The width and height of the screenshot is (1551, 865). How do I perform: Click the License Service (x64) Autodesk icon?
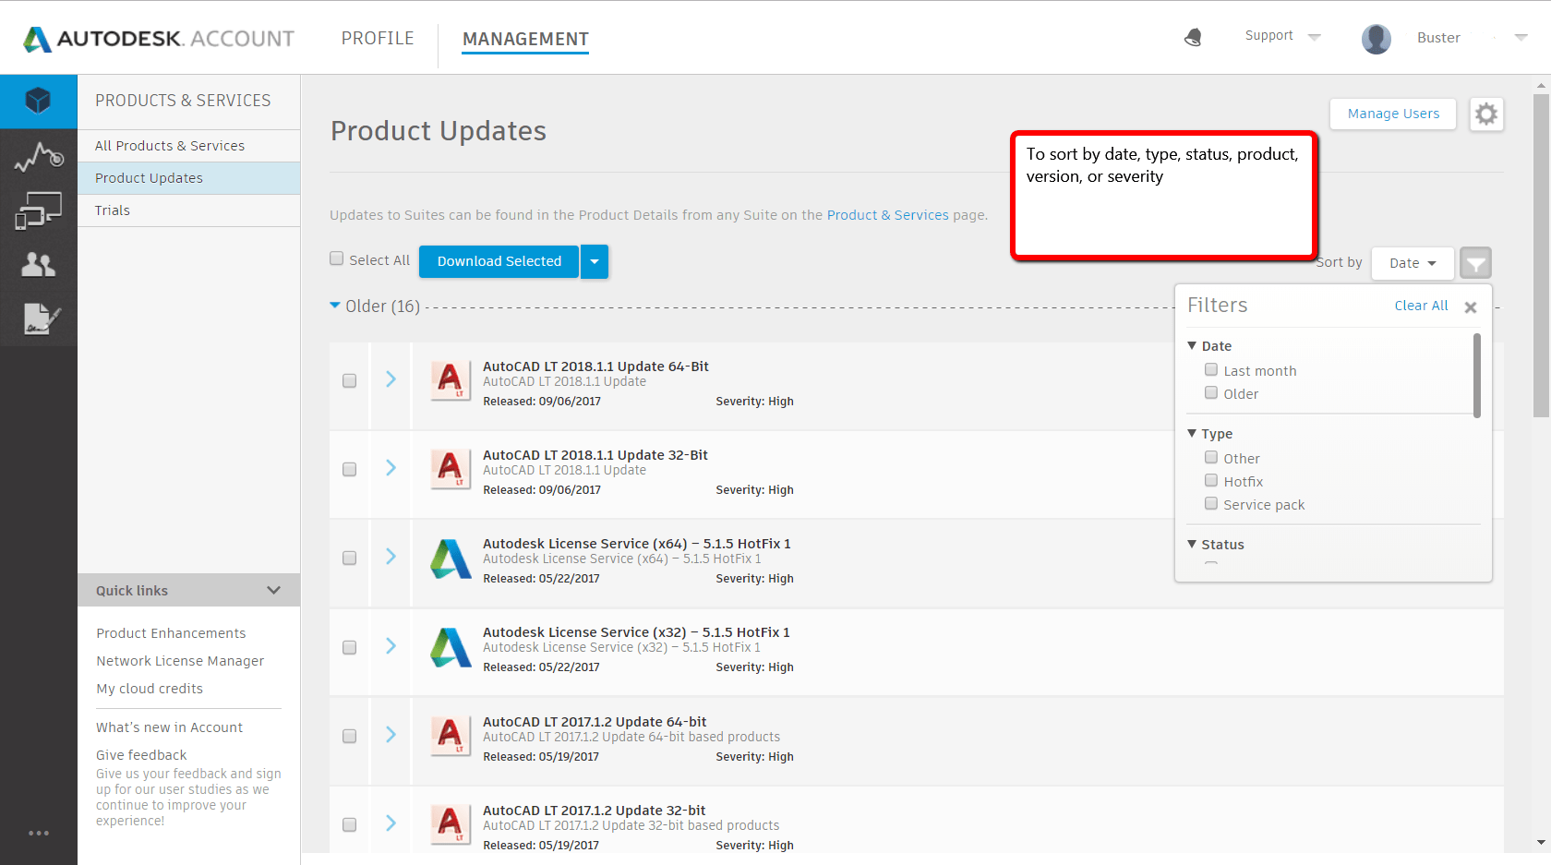pos(451,559)
